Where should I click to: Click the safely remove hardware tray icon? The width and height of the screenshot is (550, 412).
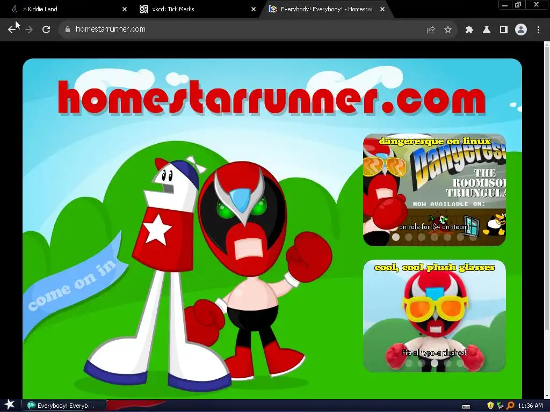pos(500,406)
